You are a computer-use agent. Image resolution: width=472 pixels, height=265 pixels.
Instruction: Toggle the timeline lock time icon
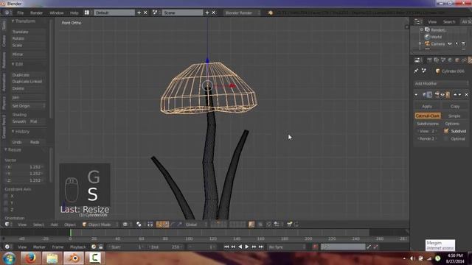101,247
